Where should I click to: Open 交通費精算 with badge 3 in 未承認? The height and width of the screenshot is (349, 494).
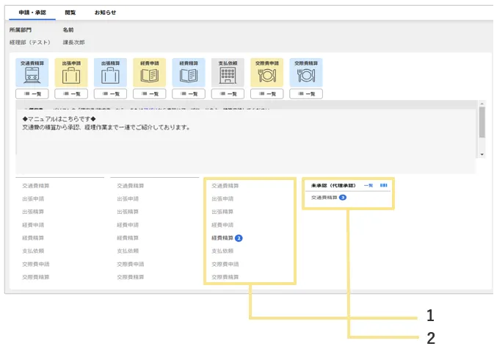pyautogui.click(x=324, y=198)
